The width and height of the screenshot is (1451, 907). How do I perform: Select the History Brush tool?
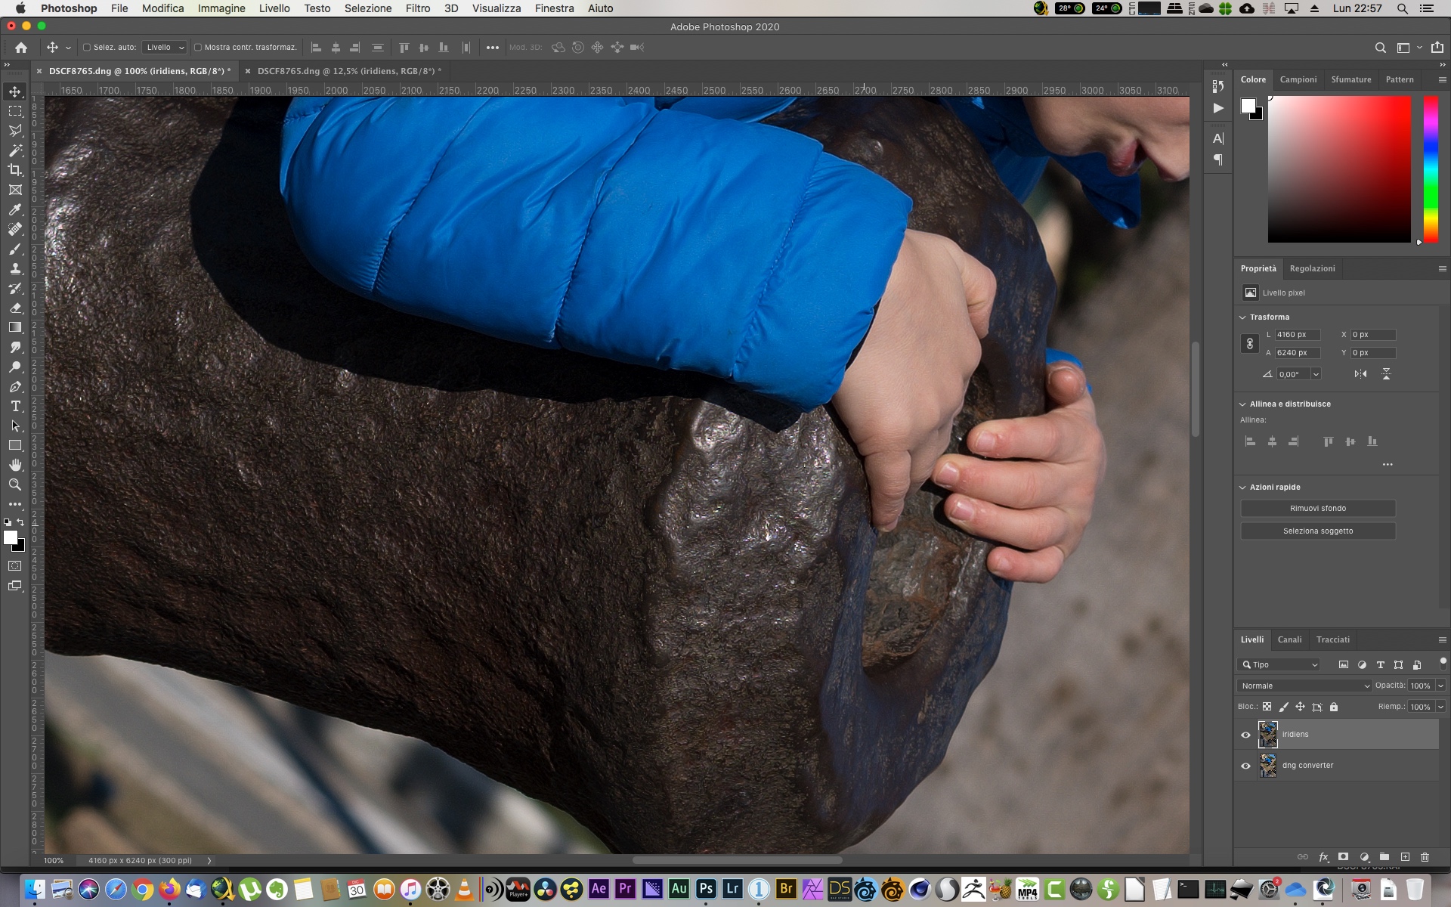point(15,288)
